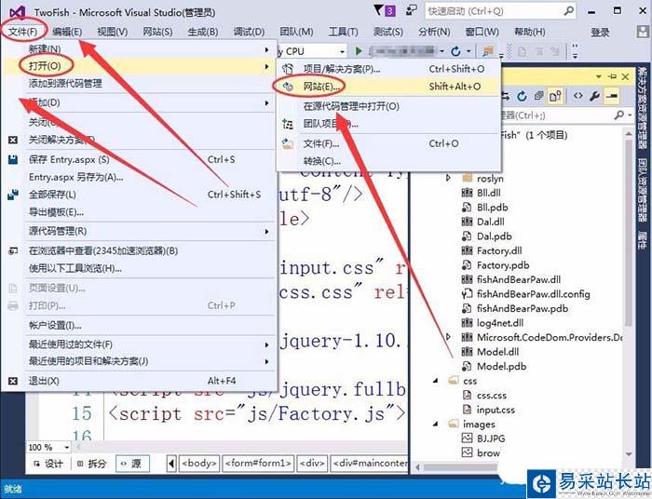The height and width of the screenshot is (499, 652).
Task: Expand the Microsoft.CodeDom.Providers node
Action: [448, 337]
